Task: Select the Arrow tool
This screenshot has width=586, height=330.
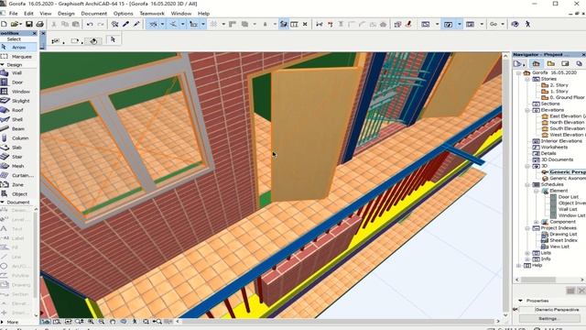Action: pyautogui.click(x=18, y=48)
